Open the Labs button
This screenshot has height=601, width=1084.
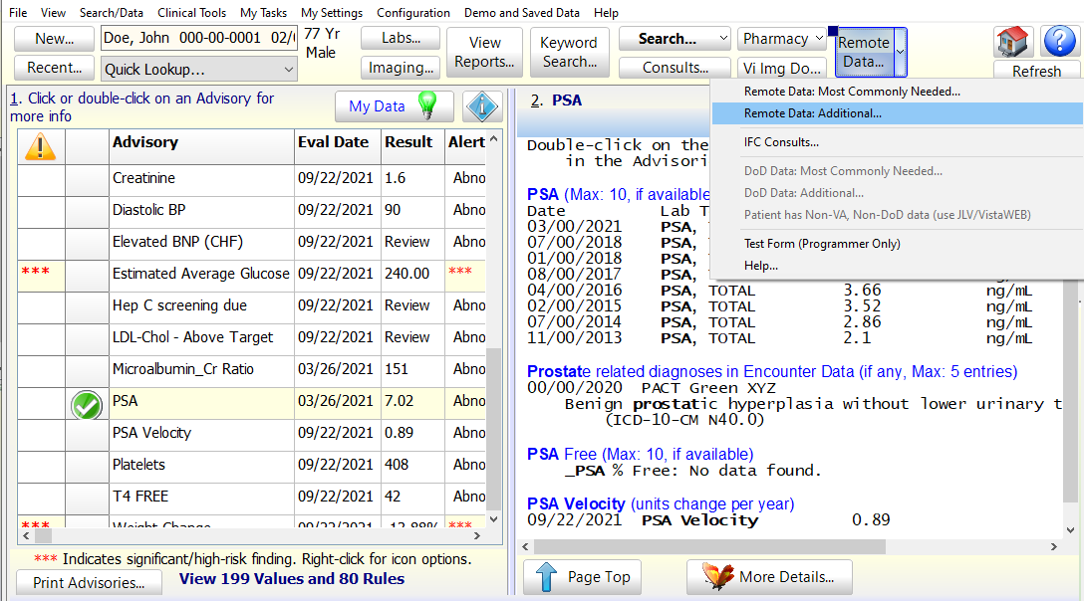pos(401,38)
